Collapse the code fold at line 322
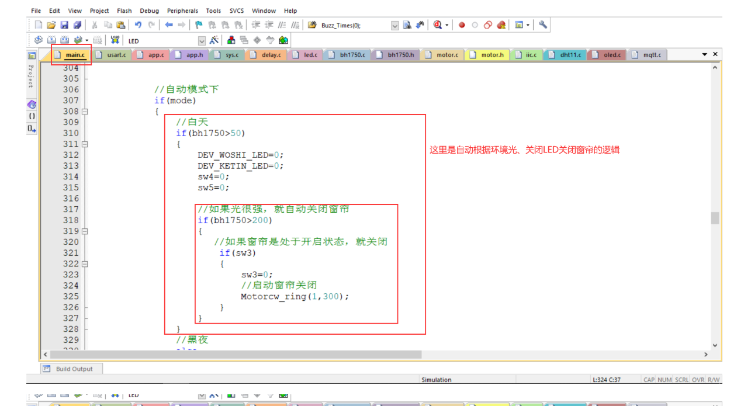751x406 pixels. (x=84, y=263)
